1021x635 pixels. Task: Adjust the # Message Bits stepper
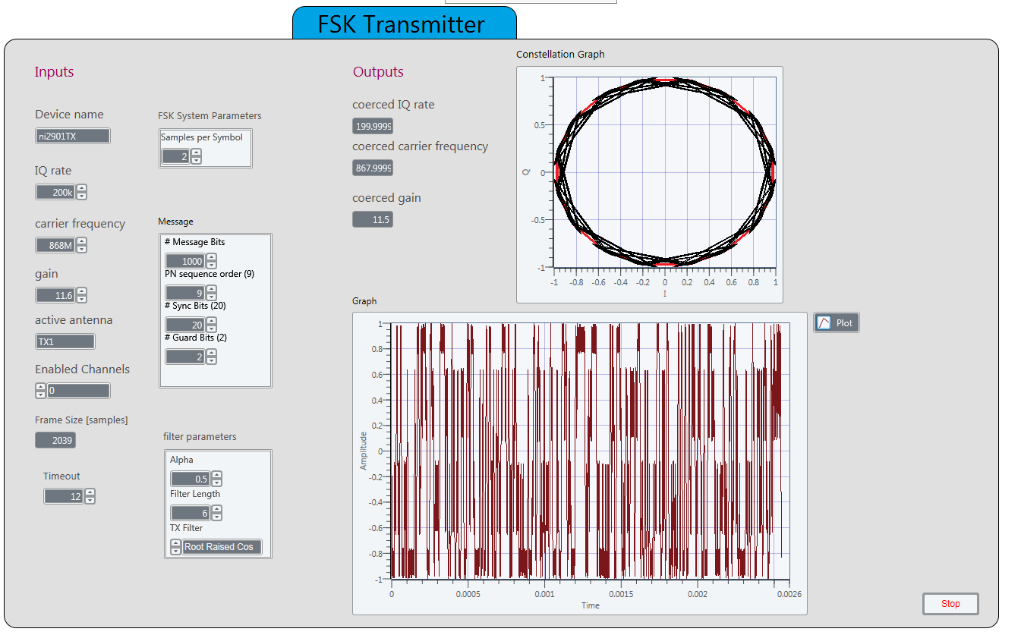[212, 261]
